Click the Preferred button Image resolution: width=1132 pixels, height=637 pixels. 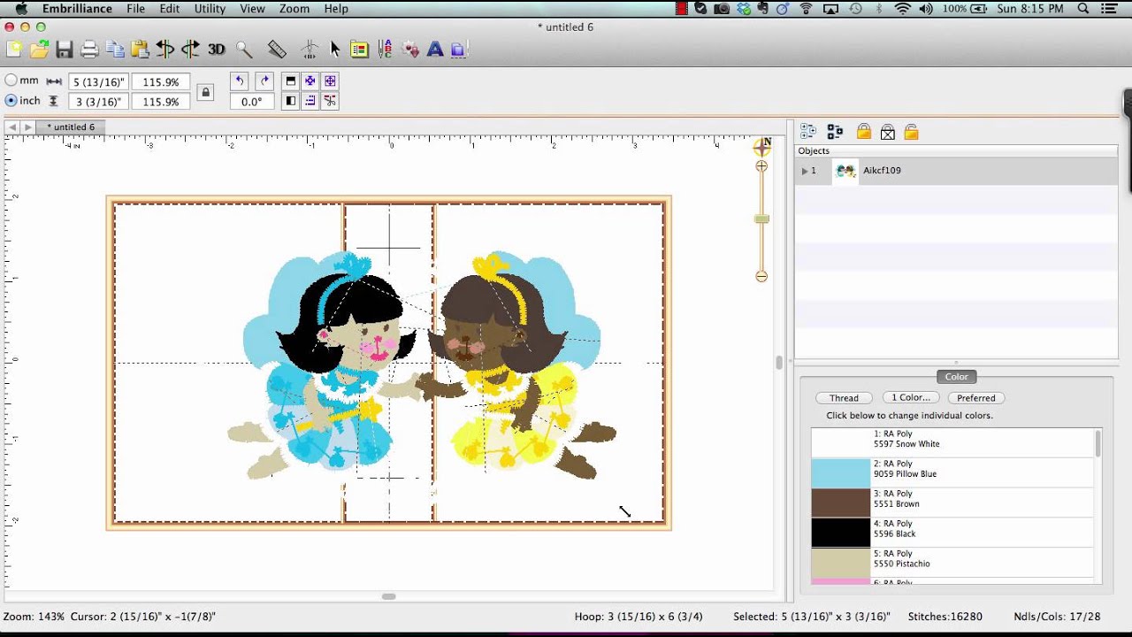(976, 398)
